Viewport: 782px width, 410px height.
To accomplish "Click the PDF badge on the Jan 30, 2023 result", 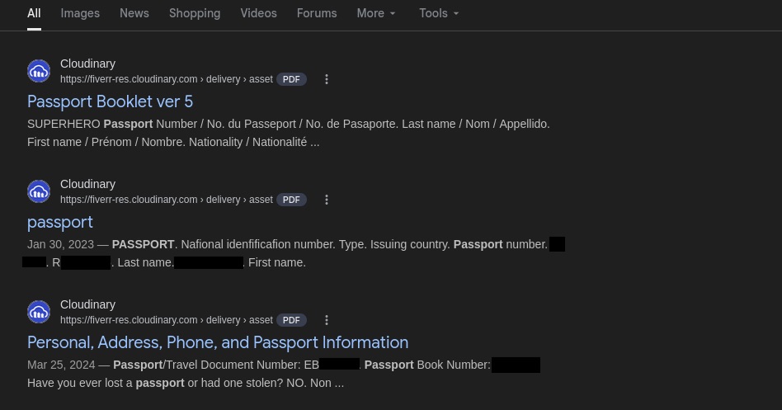I will point(291,200).
